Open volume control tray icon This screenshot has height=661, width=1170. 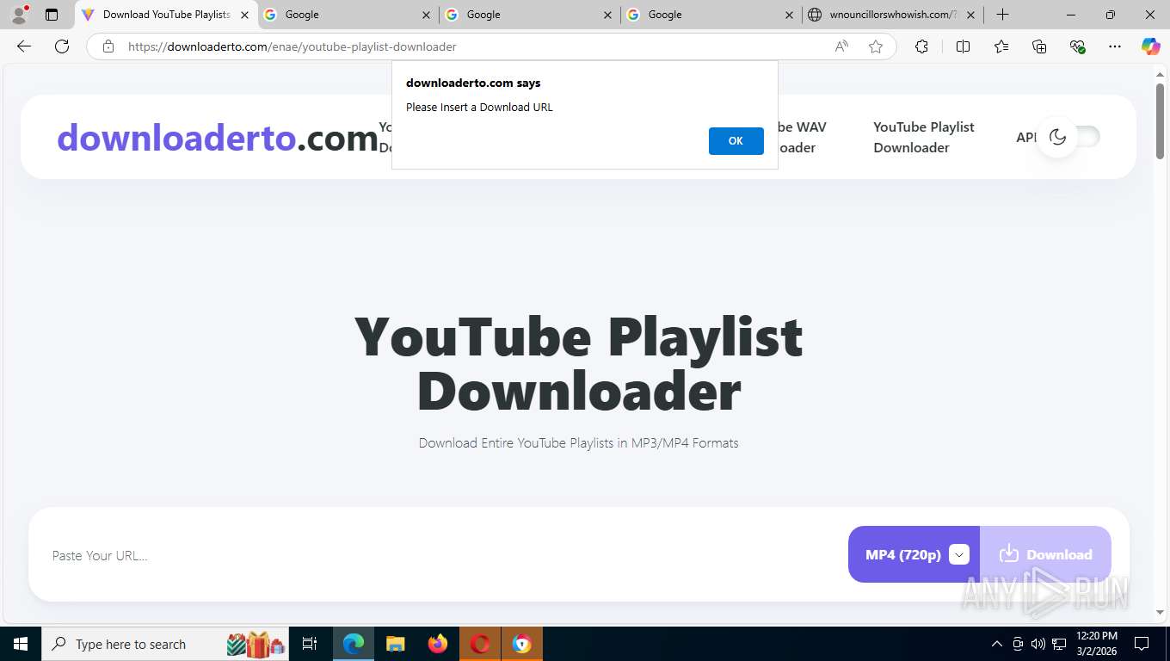1038,644
